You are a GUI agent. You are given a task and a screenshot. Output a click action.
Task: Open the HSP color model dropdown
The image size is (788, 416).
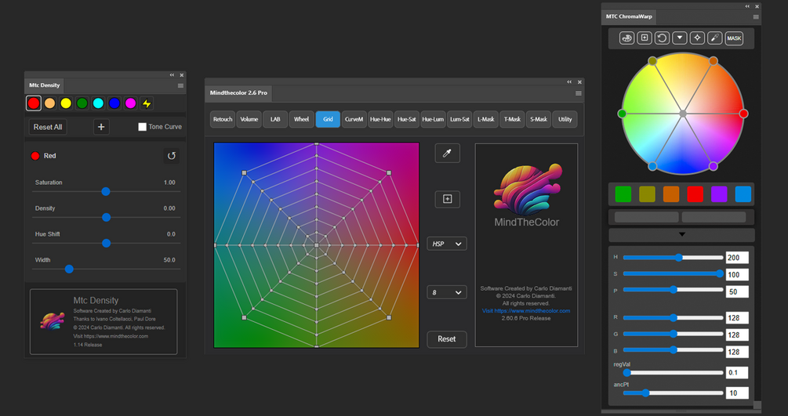click(447, 244)
